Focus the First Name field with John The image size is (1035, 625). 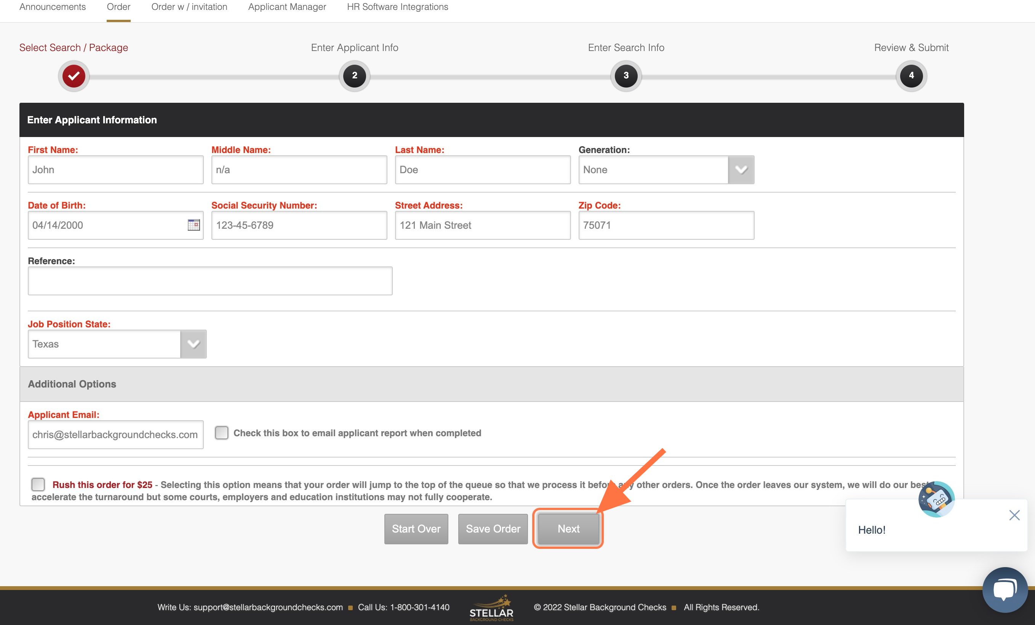coord(115,170)
